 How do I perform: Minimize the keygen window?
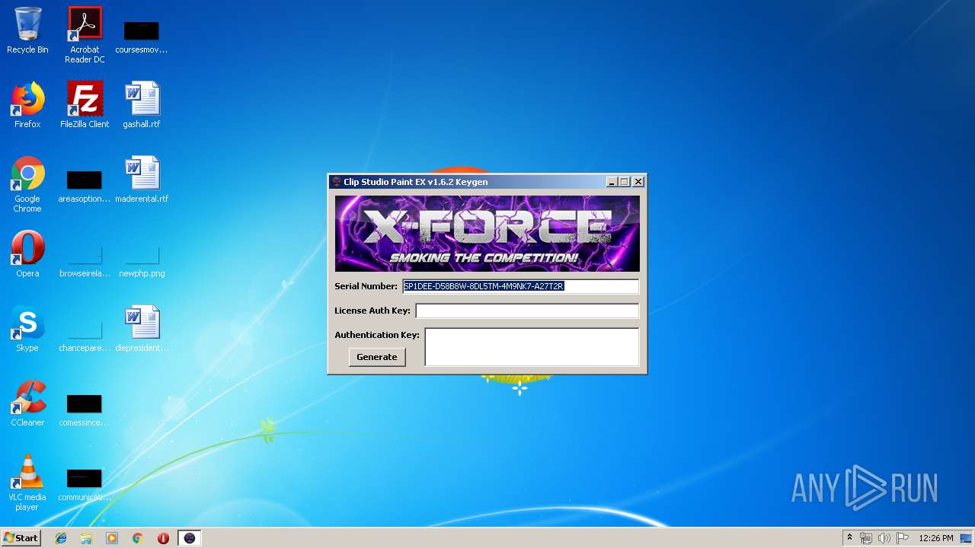click(612, 182)
